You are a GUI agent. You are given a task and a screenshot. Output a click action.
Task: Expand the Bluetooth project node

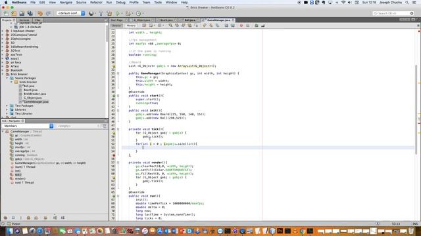[3, 70]
